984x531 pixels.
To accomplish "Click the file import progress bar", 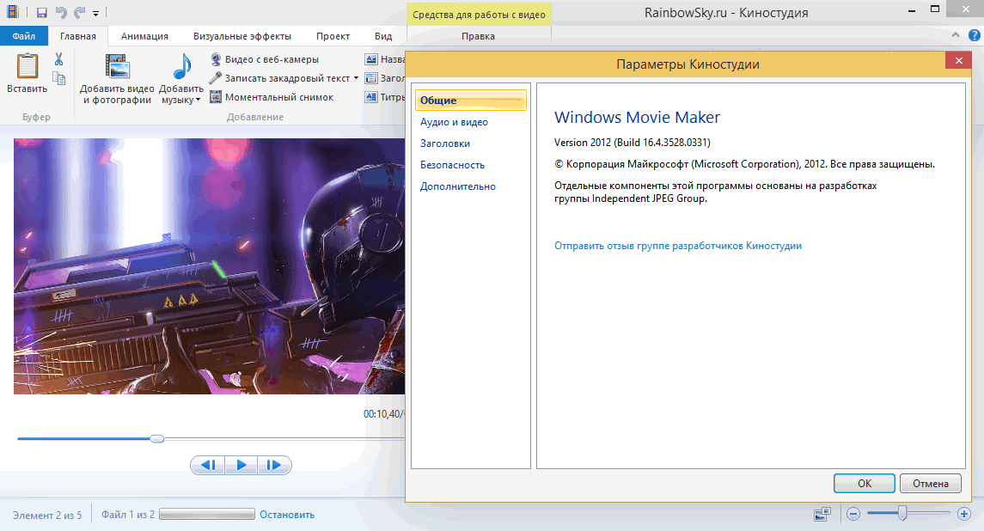I will pyautogui.click(x=207, y=514).
